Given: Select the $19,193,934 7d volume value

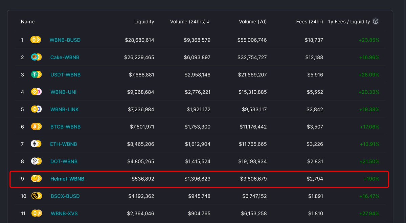Looking at the screenshot, I should point(252,161).
